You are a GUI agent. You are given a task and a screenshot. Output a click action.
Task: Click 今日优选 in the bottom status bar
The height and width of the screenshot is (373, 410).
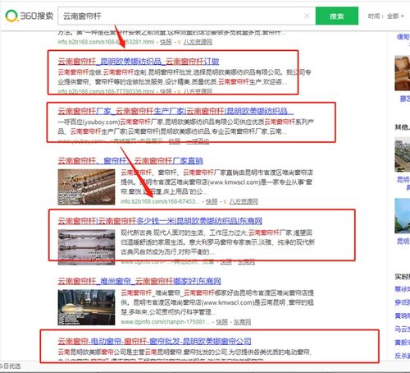[11, 366]
